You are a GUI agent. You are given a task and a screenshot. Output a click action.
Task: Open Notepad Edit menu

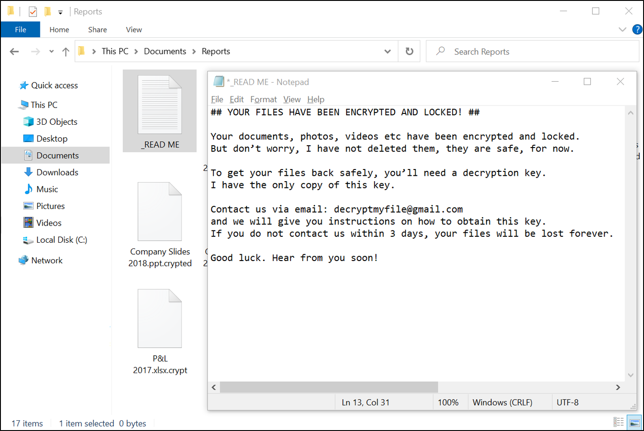coord(236,100)
